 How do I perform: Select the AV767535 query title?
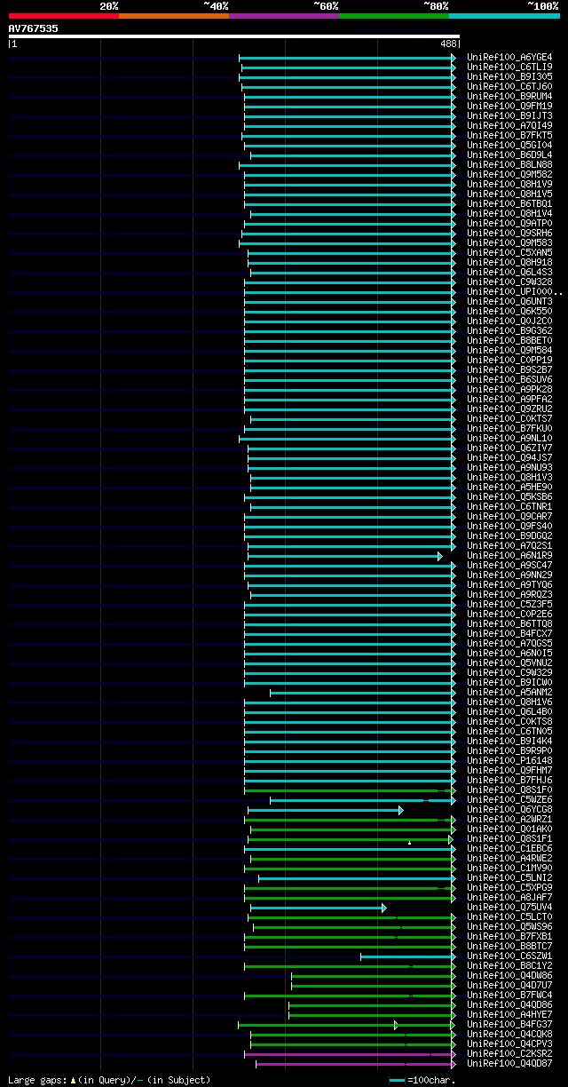coord(34,28)
